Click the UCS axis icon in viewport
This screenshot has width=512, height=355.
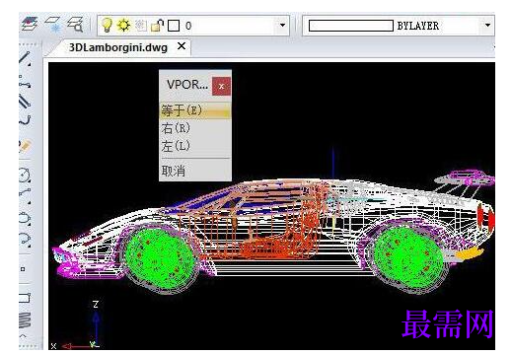pyautogui.click(x=76, y=325)
